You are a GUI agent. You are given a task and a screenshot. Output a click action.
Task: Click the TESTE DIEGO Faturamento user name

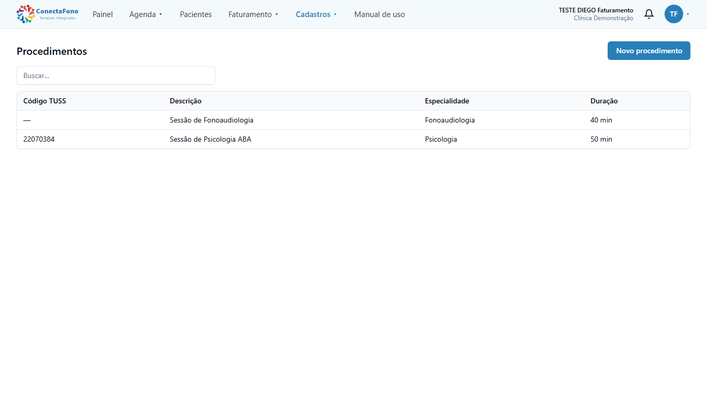[596, 10]
